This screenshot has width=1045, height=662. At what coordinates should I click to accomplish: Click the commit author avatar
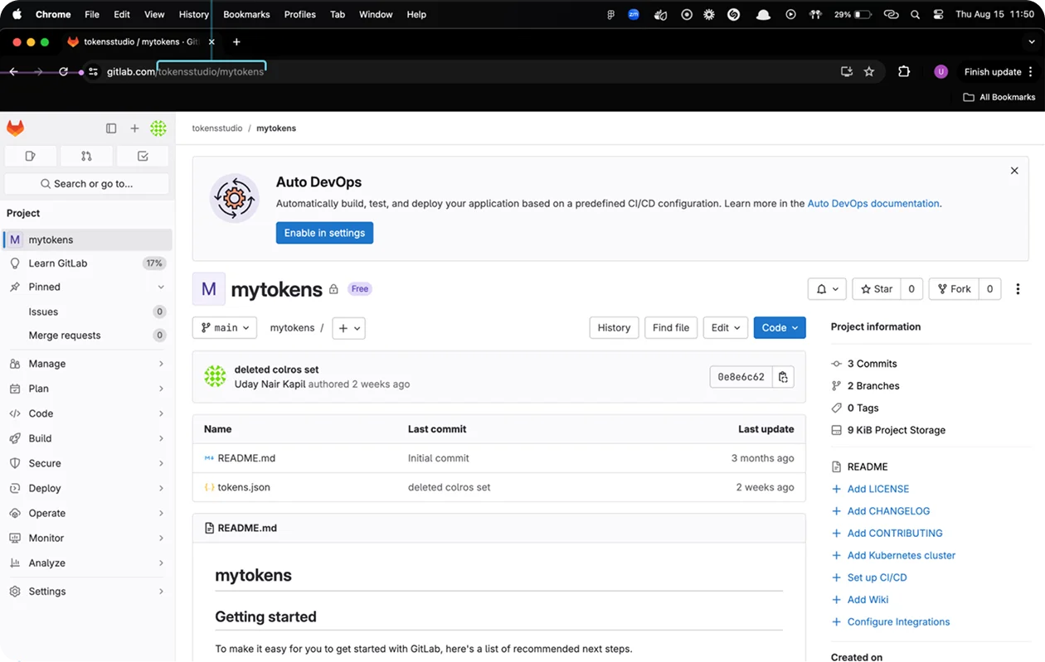(215, 376)
